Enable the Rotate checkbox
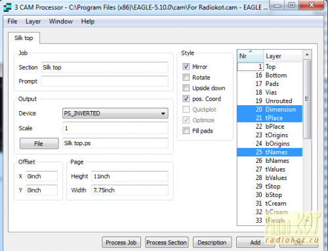Viewport: 328px width, 251px height. tap(186, 77)
